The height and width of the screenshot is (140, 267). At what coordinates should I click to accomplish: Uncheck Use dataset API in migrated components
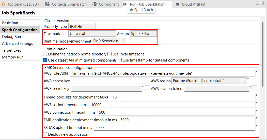45,60
